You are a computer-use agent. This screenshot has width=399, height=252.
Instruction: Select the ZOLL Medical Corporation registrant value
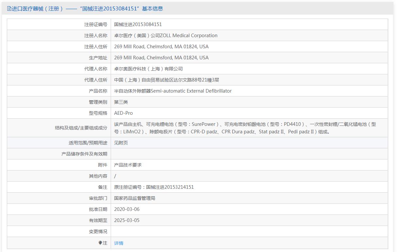[x=166, y=36]
